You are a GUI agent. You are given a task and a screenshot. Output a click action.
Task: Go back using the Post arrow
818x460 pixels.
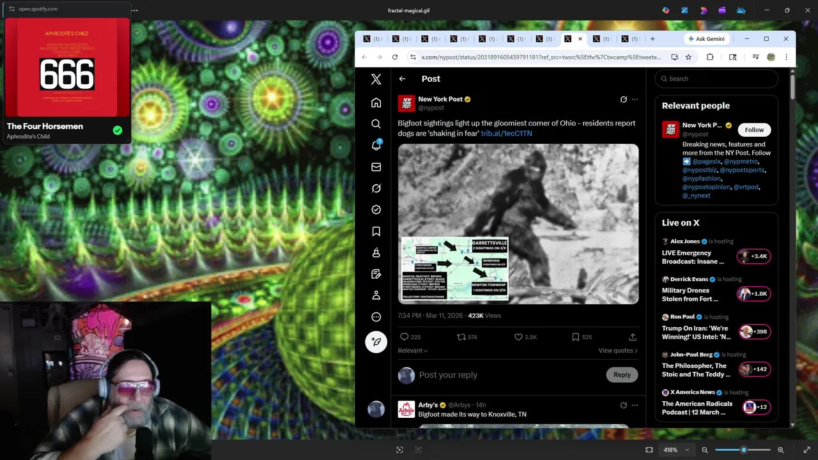click(x=402, y=79)
